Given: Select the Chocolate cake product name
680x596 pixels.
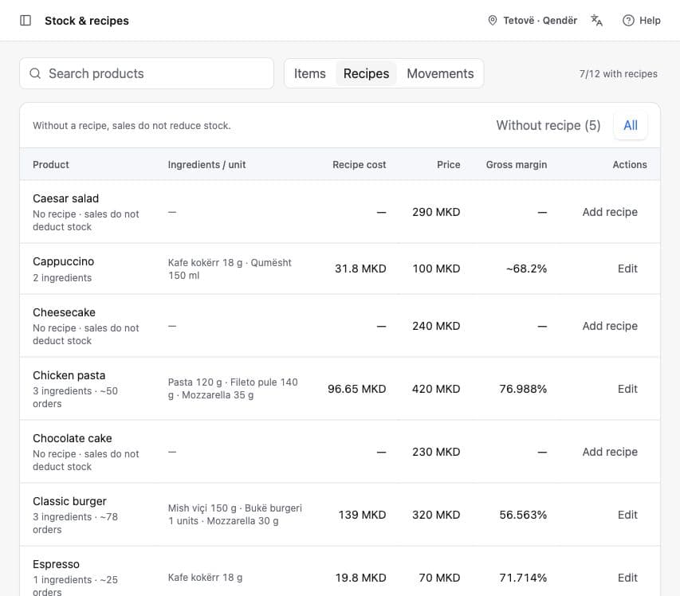Looking at the screenshot, I should [72, 438].
